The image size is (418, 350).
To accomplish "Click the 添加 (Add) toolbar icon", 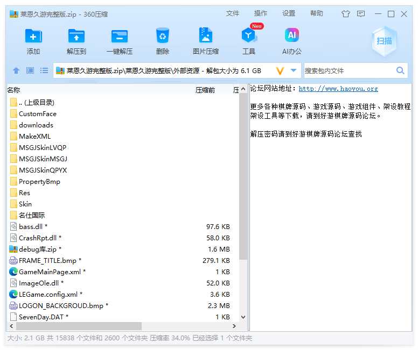I will pyautogui.click(x=33, y=36).
